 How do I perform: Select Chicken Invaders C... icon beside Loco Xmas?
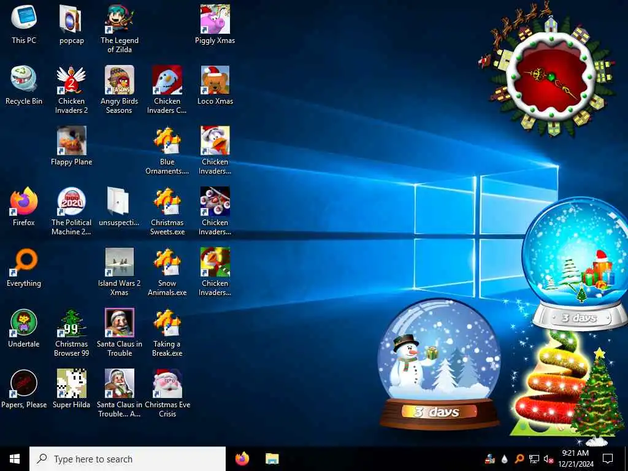(167, 90)
